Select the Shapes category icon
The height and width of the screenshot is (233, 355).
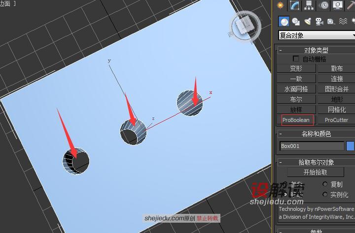pyautogui.click(x=296, y=22)
